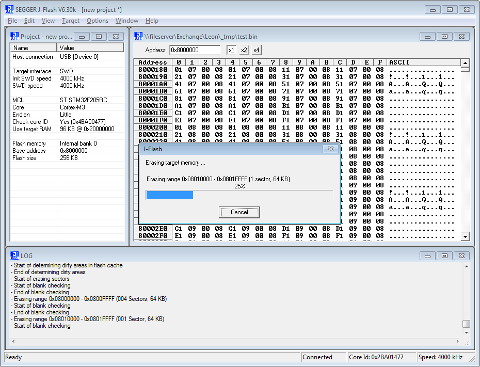Select the Base address row
The height and width of the screenshot is (367, 480).
67,151
